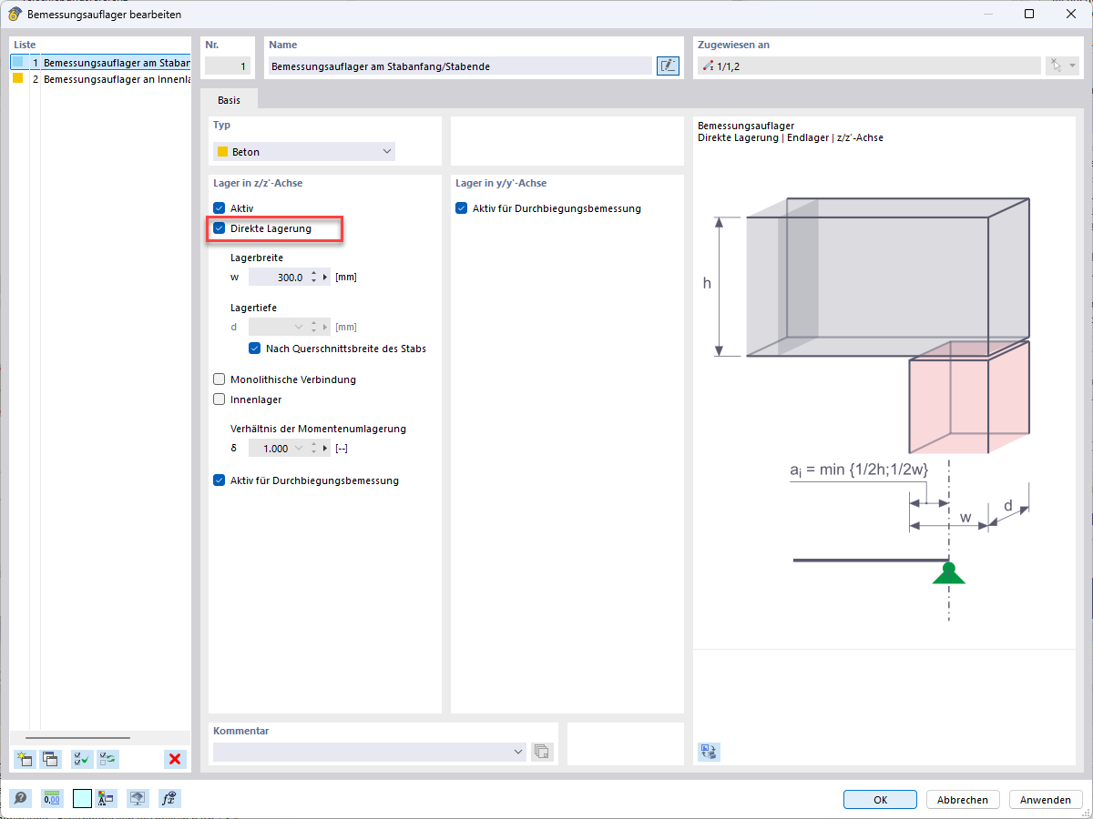Select list item 2 Bemessungsauflager an Innenlager
This screenshot has height=819, width=1093.
[101, 79]
